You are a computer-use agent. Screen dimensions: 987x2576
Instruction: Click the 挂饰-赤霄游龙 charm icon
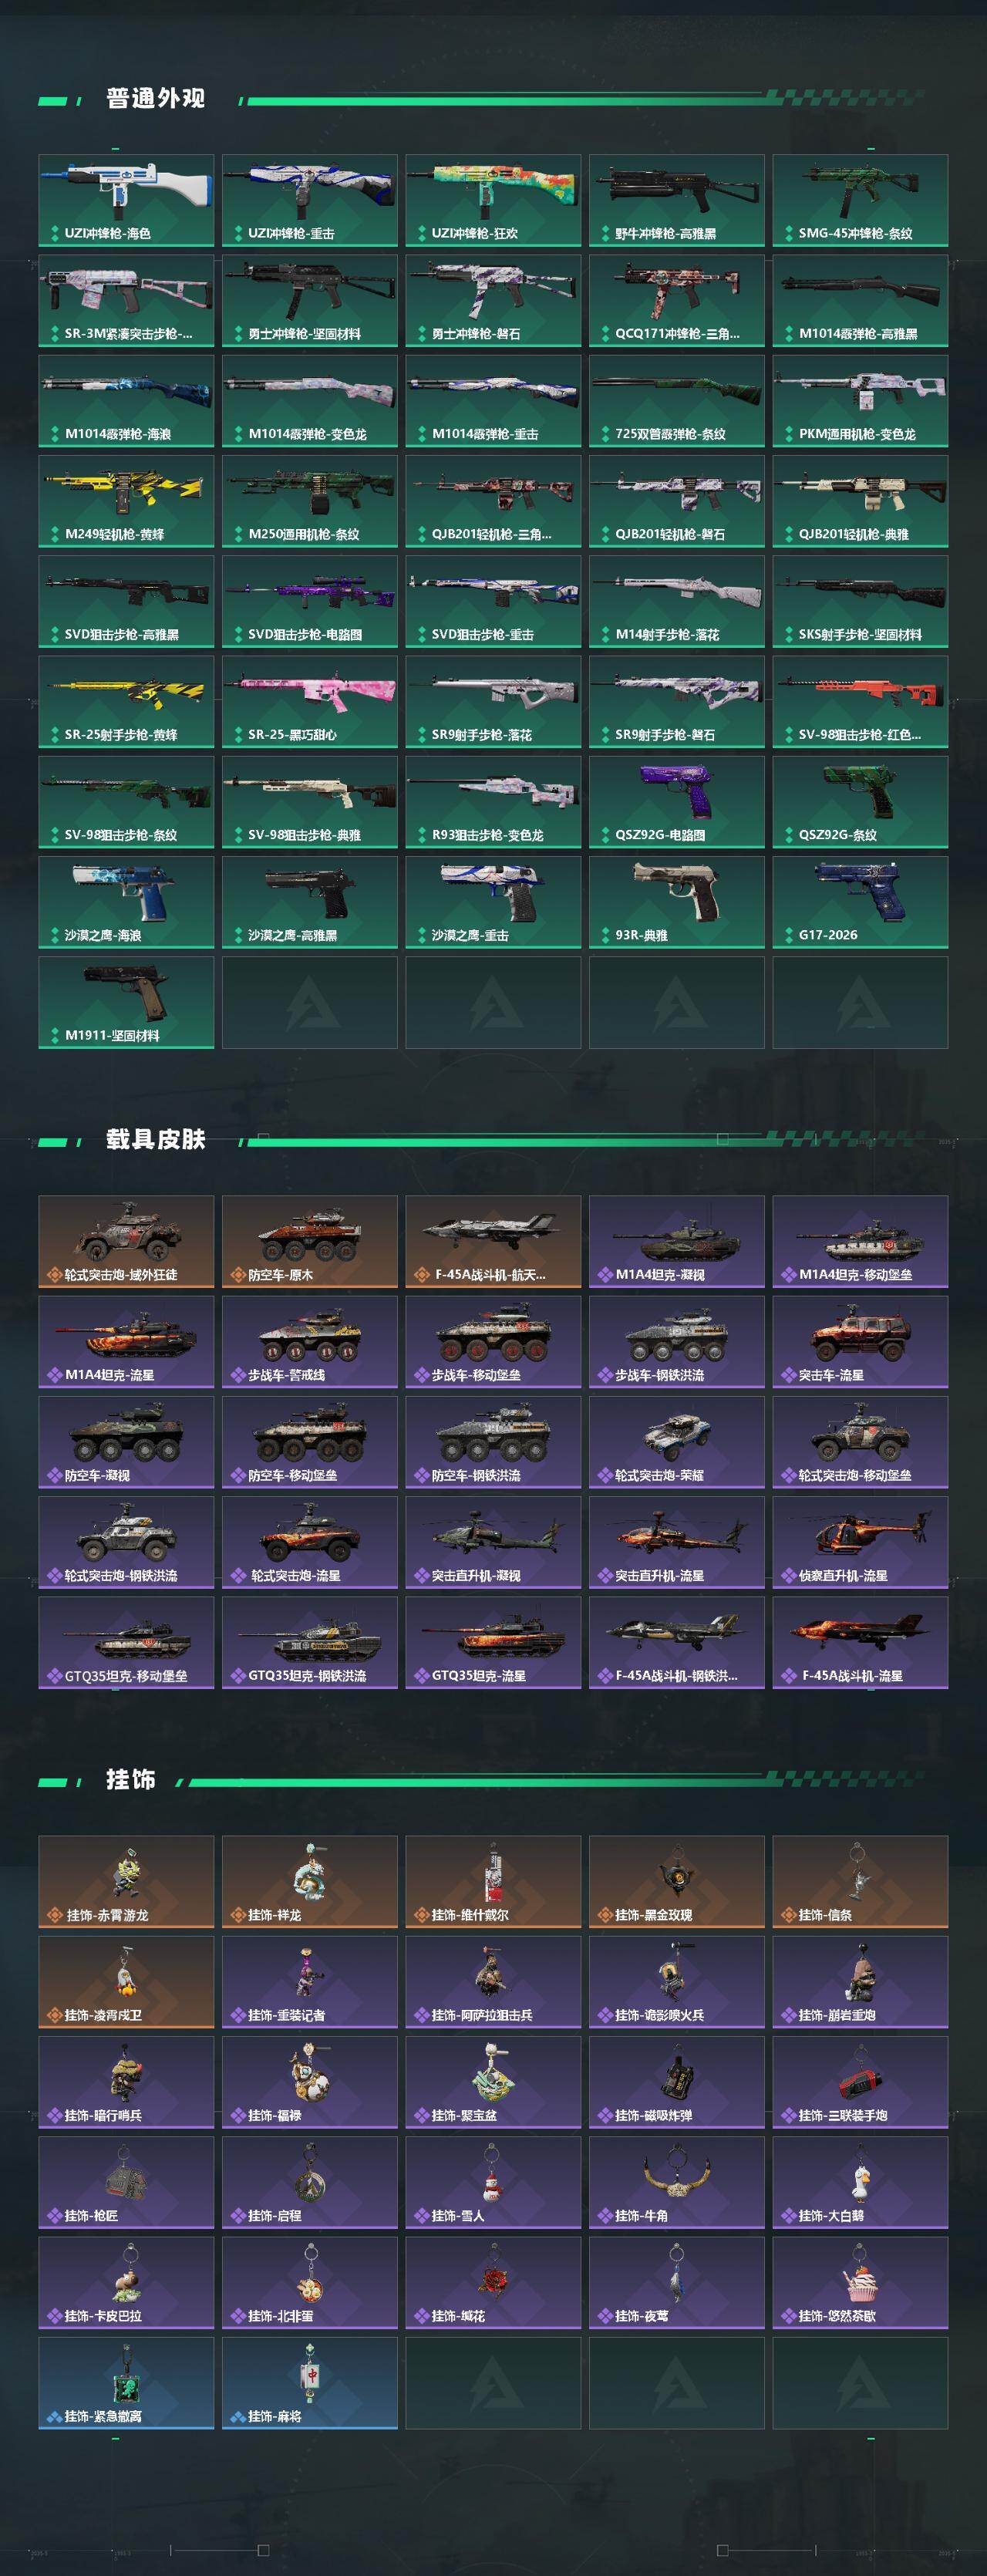click(x=126, y=1882)
